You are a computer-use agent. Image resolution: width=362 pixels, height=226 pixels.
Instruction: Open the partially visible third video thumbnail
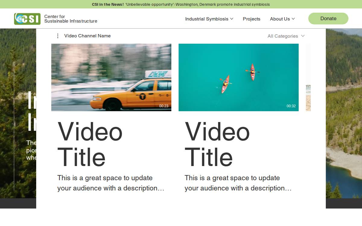[308, 77]
